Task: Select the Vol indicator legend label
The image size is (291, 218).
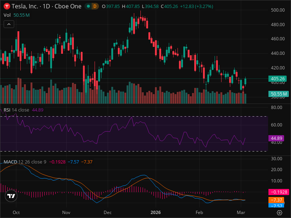Action: coord(7,15)
